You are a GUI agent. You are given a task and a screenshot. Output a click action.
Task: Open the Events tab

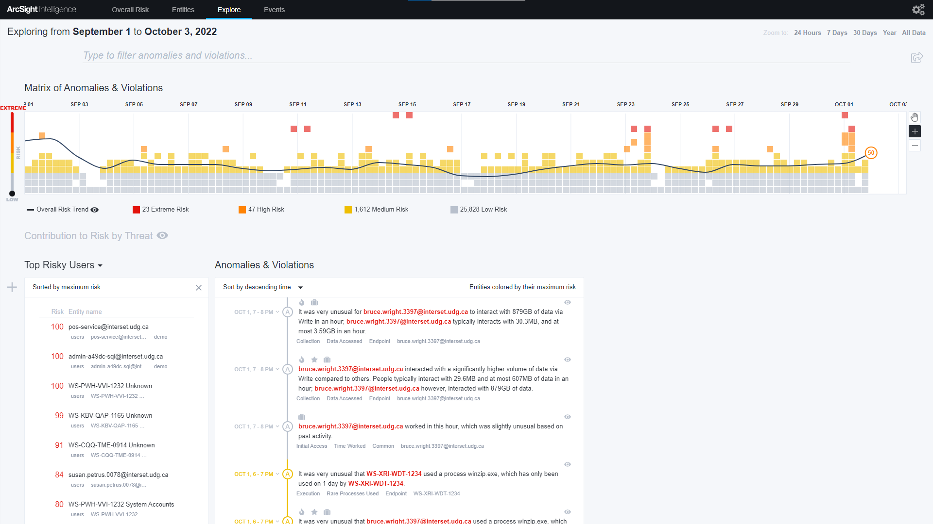tap(274, 10)
